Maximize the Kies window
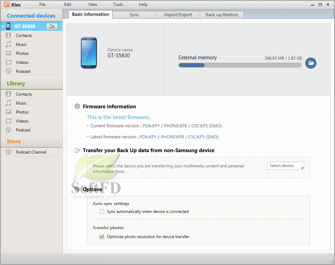335x265 pixels. [x=320, y=5]
